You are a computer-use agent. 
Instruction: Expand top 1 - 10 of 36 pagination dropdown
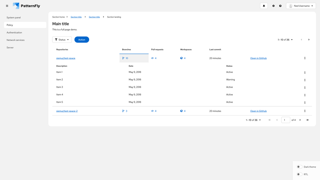pyautogui.click(x=285, y=40)
